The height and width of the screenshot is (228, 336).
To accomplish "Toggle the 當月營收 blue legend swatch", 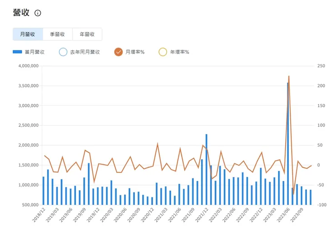I will (x=19, y=52).
